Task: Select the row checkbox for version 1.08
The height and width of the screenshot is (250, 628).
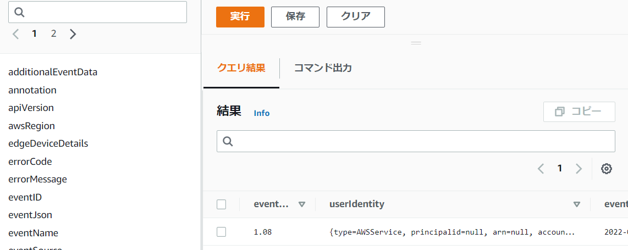Action: 222,232
